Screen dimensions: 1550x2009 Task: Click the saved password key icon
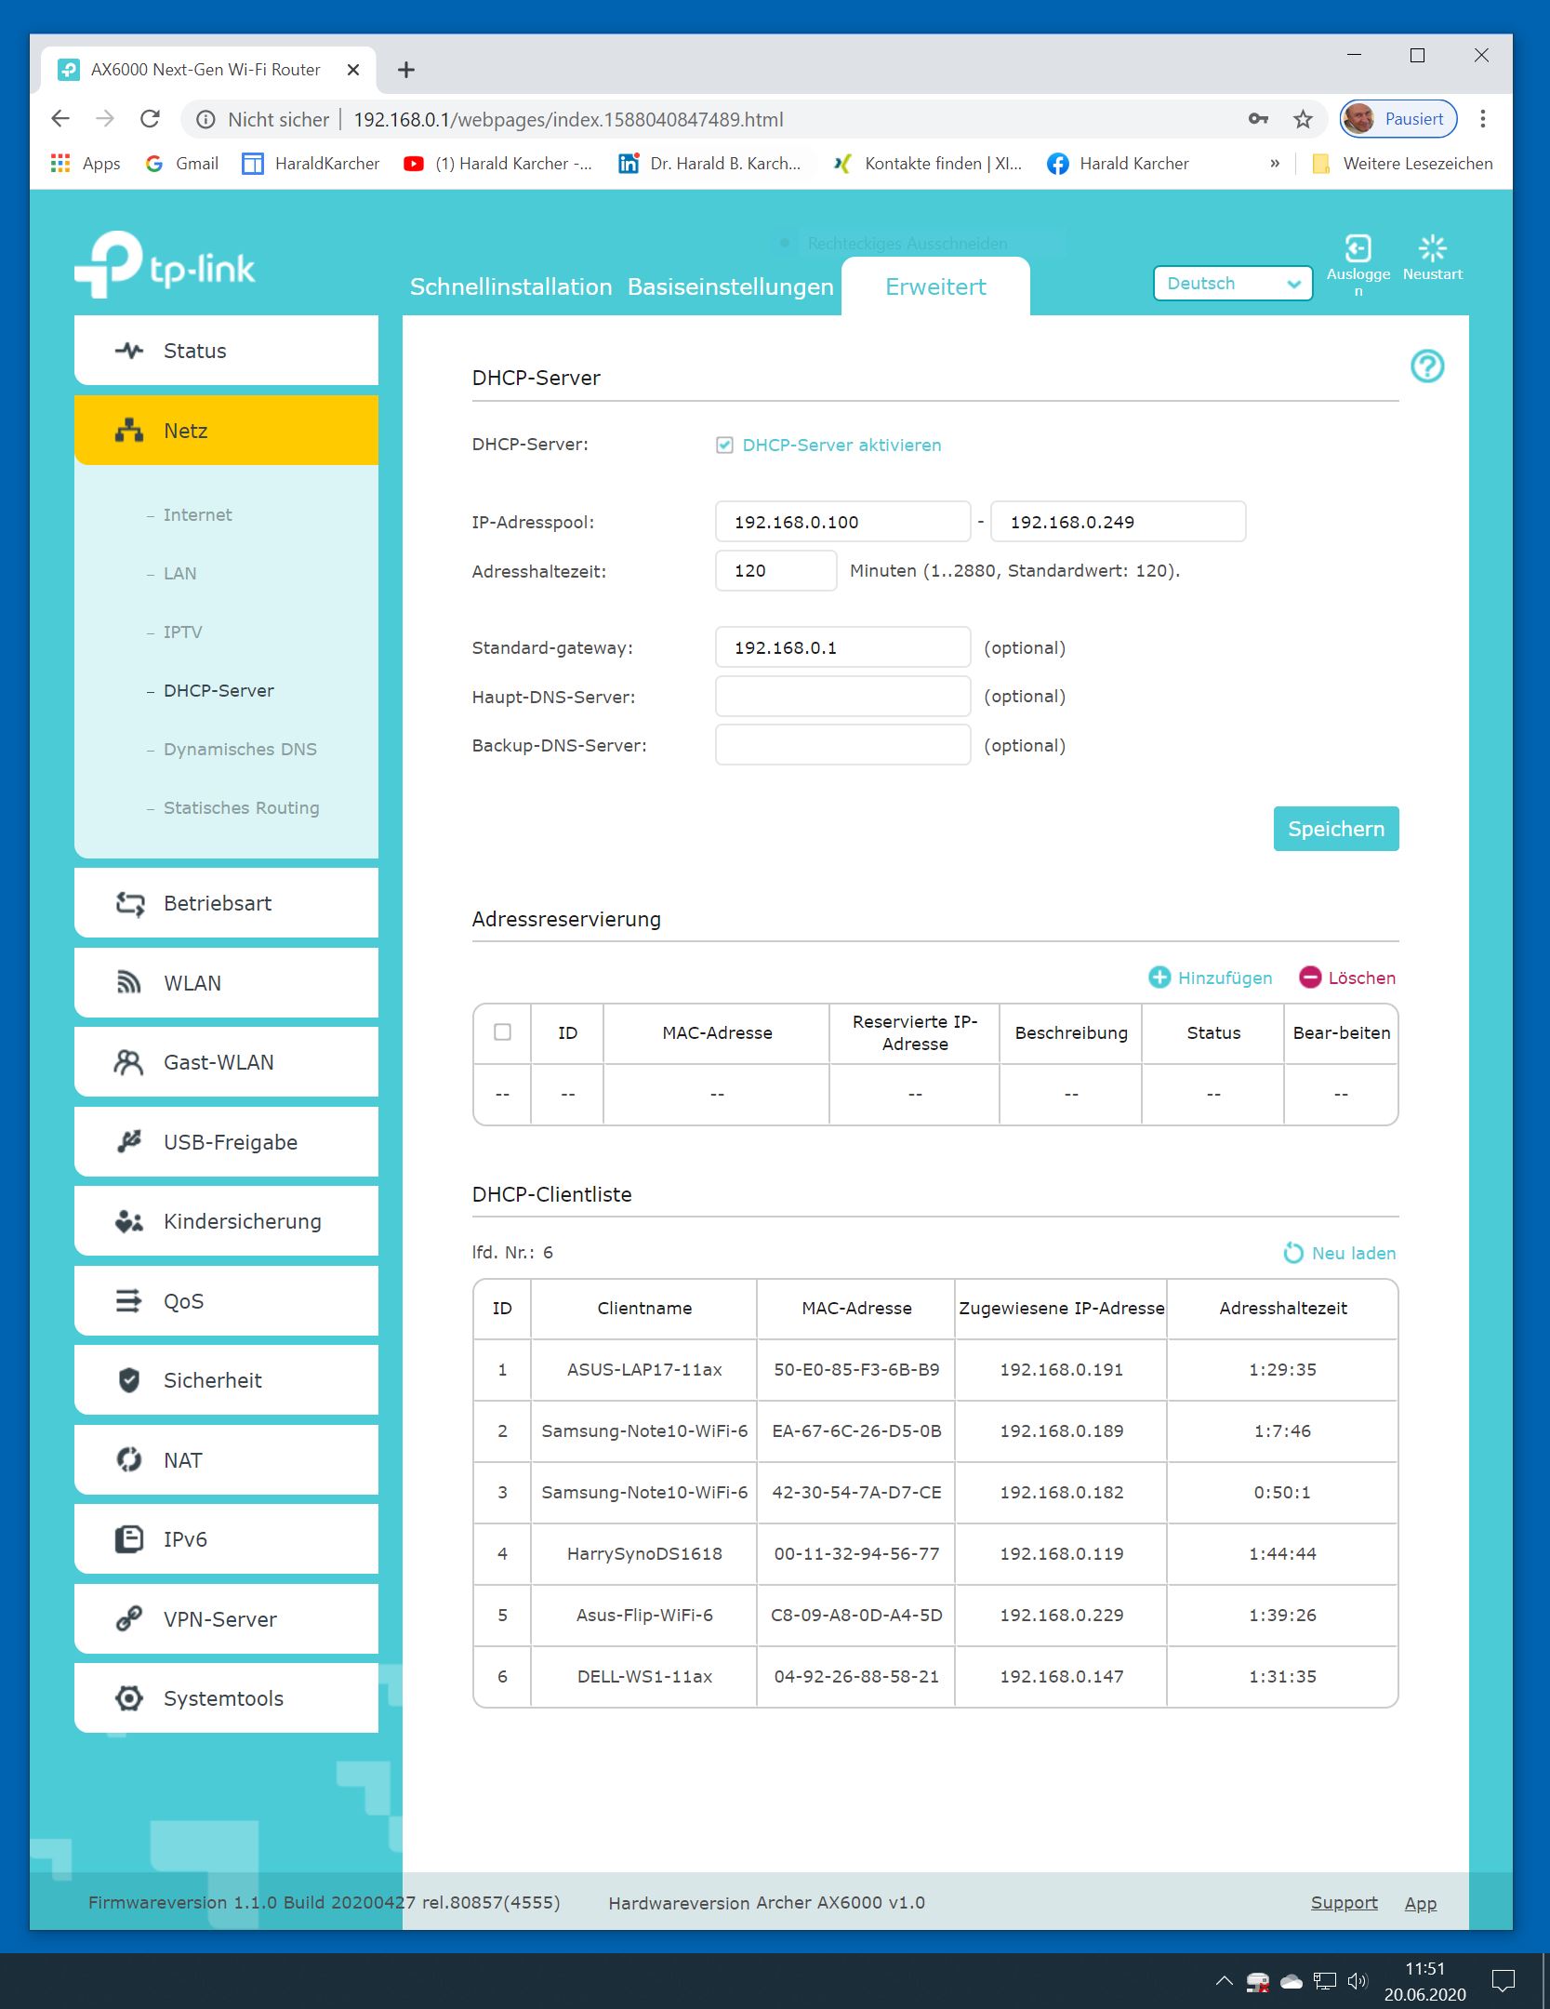coord(1258,119)
